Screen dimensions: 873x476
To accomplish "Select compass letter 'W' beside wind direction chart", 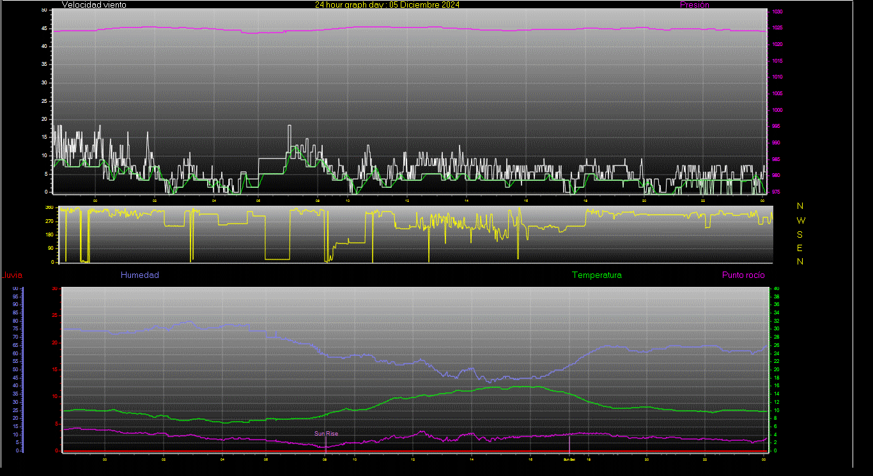I will tap(801, 220).
